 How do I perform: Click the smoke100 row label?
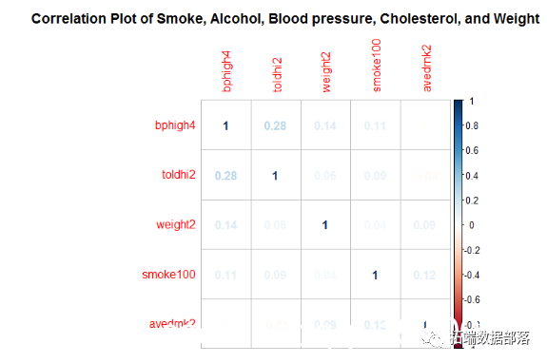(168, 275)
